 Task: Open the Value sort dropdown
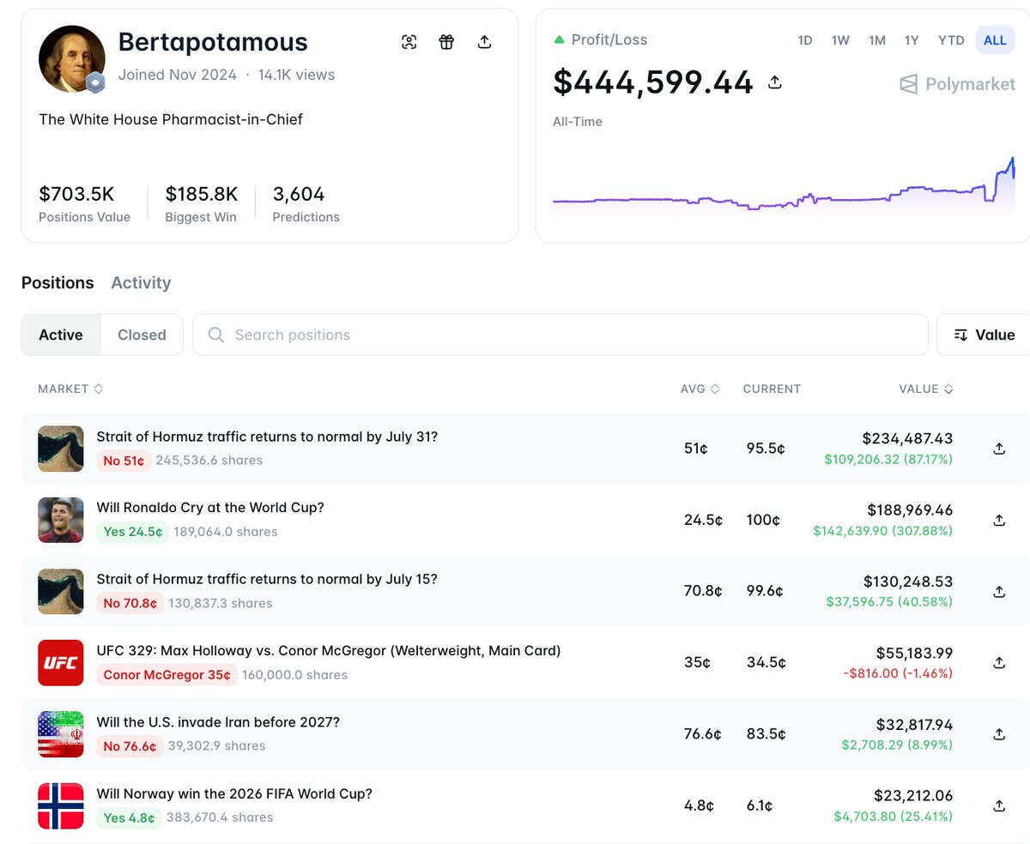click(x=984, y=335)
